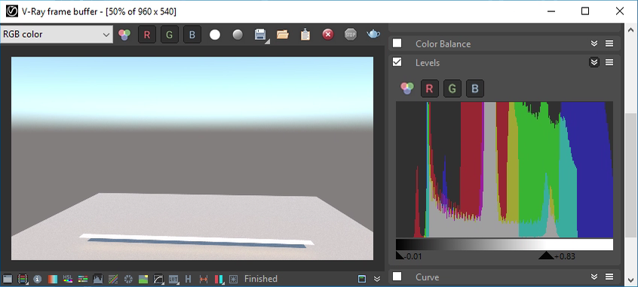Image resolution: width=638 pixels, height=287 pixels.
Task: Toggle the LUT correction icon
Action: 173,279
